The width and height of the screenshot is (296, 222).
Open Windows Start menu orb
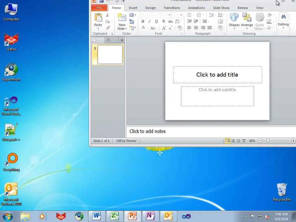pos(8,217)
